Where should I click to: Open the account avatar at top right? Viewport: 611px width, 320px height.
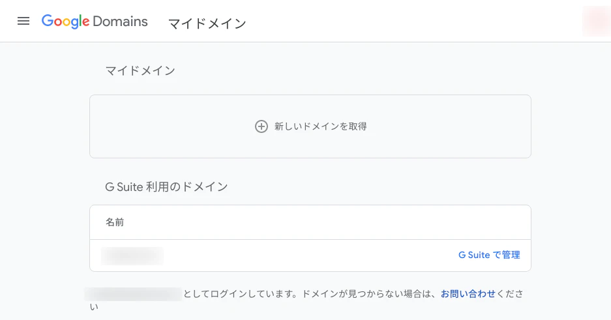pos(597,21)
